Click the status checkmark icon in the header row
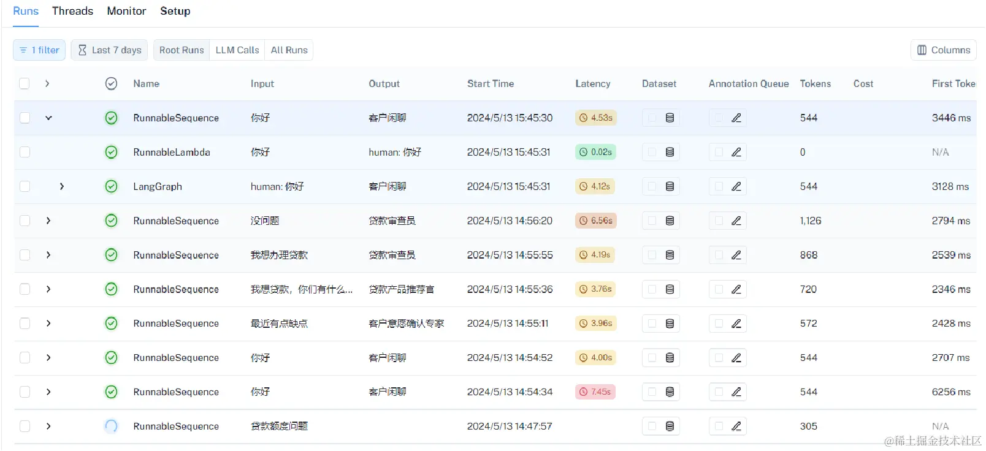The image size is (986, 451). point(111,84)
